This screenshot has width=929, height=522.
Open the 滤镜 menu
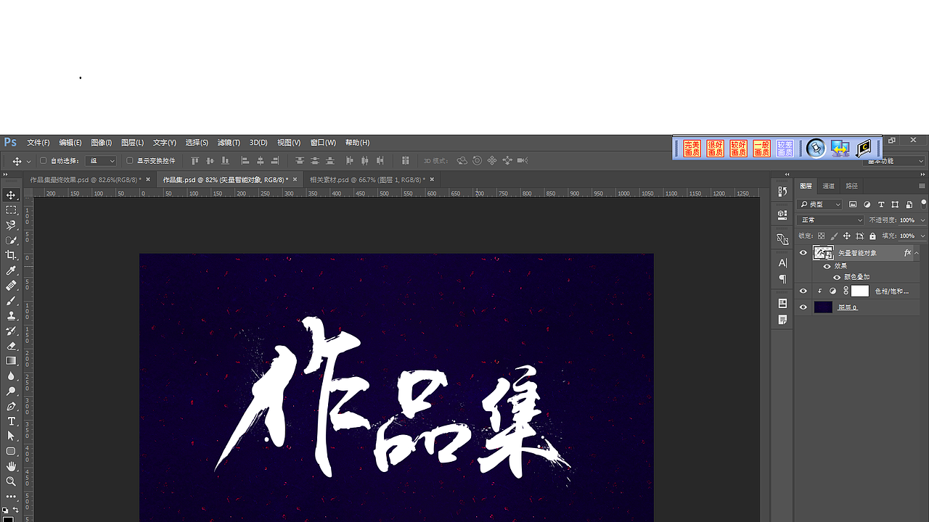228,142
